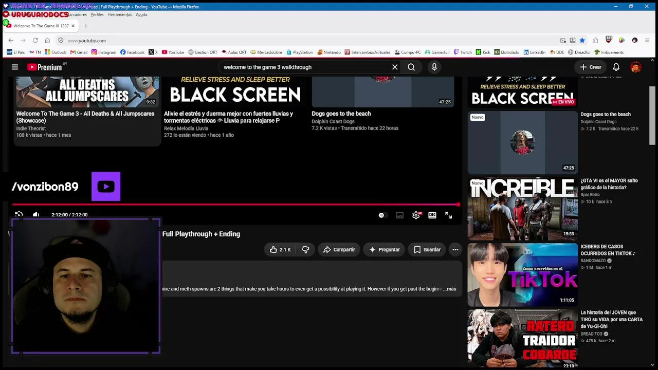Screen dimensions: 658x370
Task: Open the Gamesfull bookmark
Action: (x=437, y=52)
